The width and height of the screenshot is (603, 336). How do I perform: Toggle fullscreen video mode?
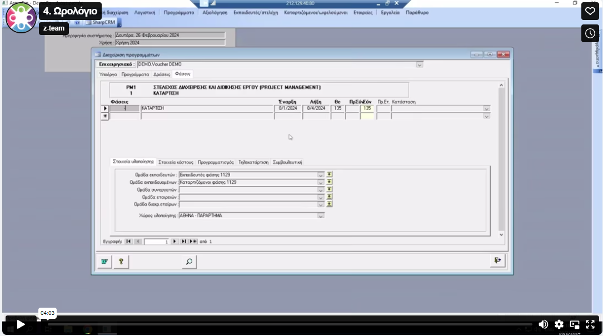590,324
